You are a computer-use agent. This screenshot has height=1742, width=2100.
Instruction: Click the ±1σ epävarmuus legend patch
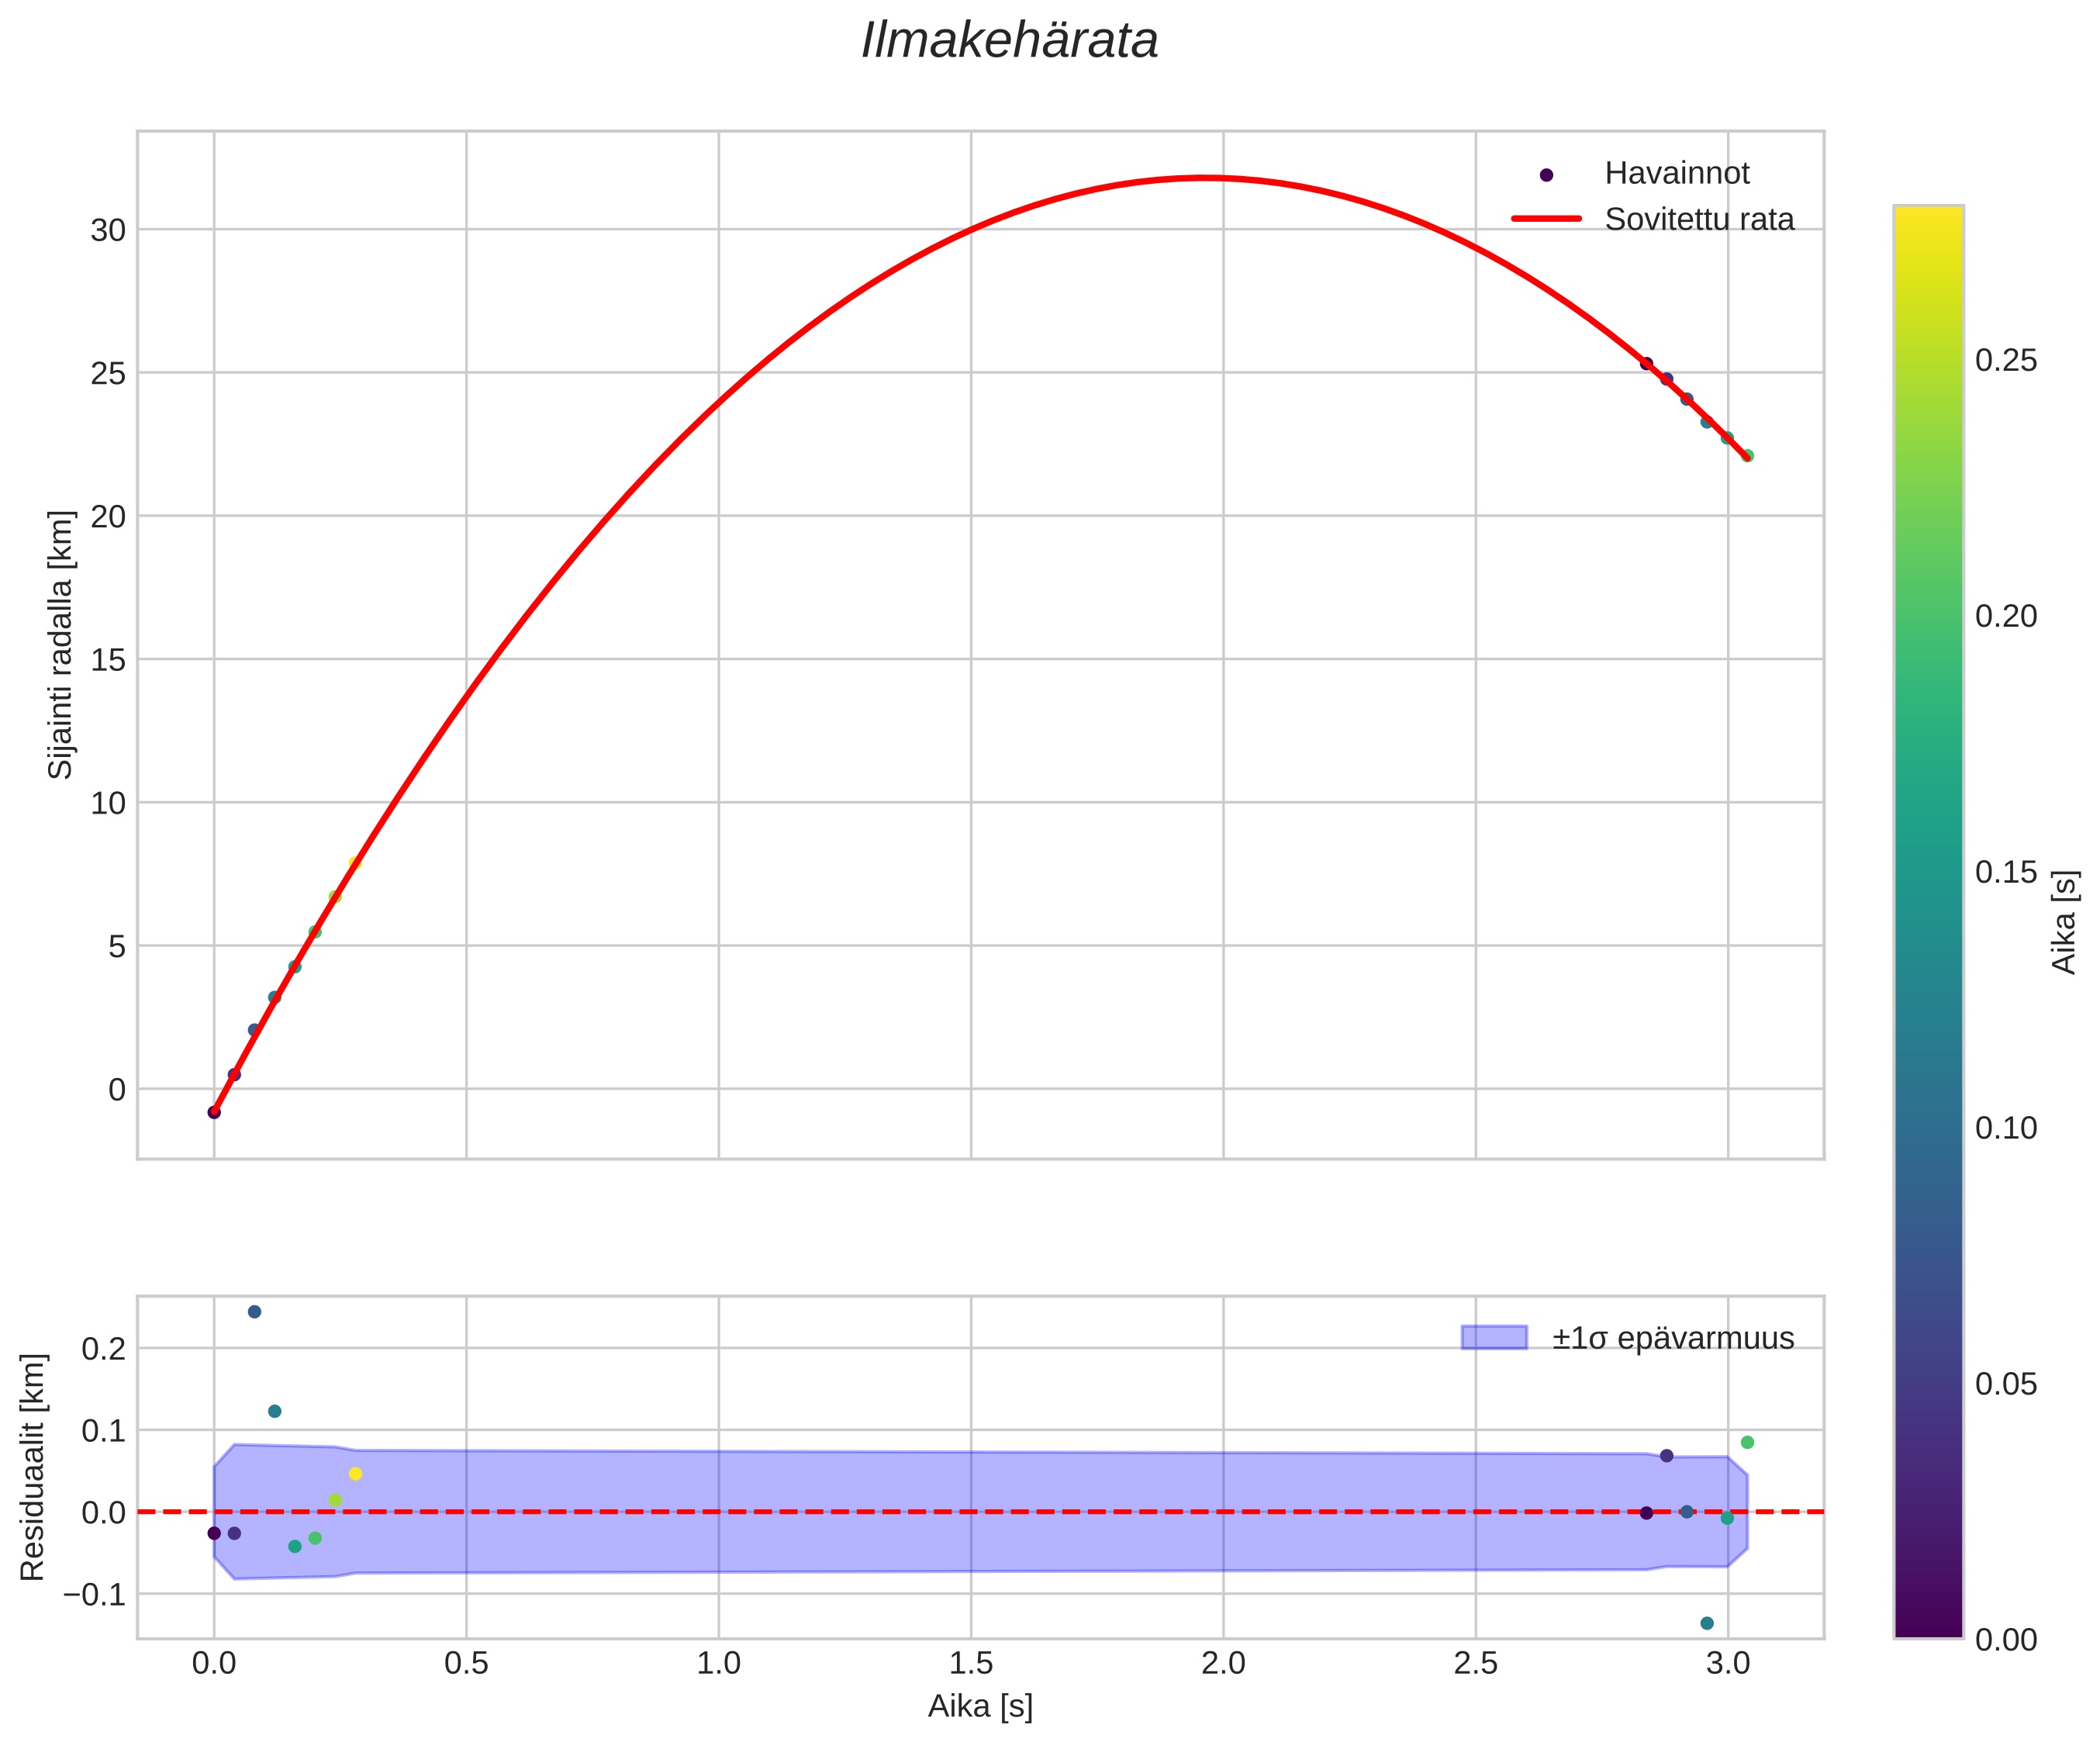tap(1494, 1338)
